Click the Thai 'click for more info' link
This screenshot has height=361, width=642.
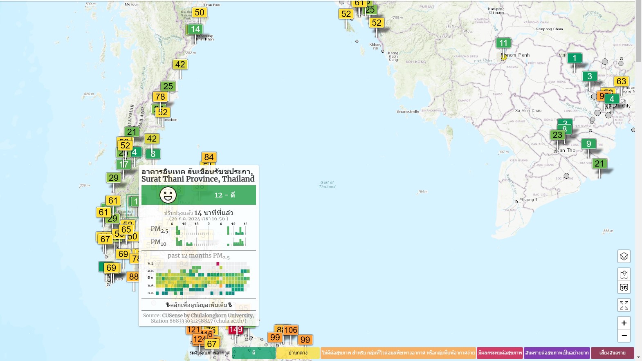[199, 305]
